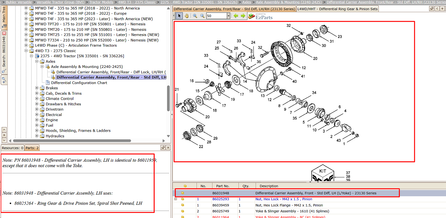This screenshot has width=446, height=218.
Task: Click Axle Assembly & Mounting breadcrumb
Action: coord(289,2)
